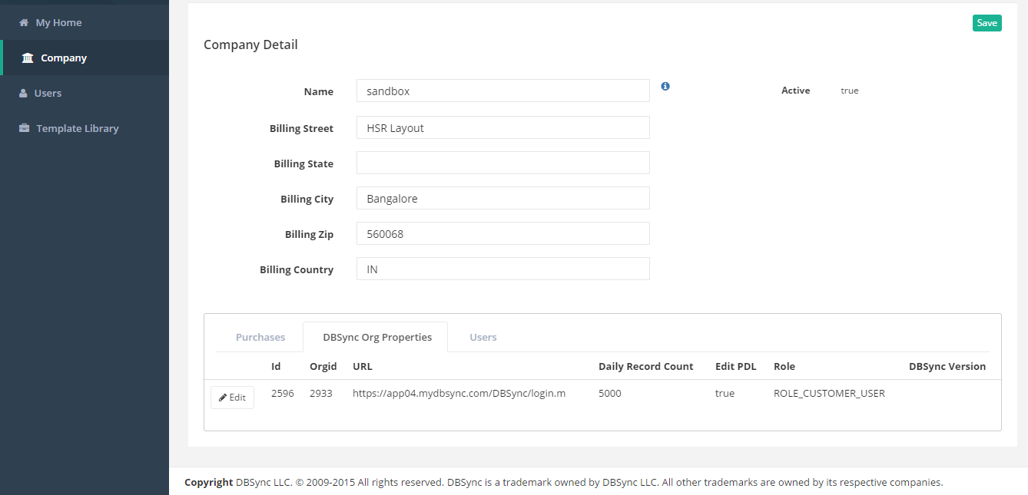The image size is (1028, 495).
Task: Click the Role column header
Action: point(784,367)
